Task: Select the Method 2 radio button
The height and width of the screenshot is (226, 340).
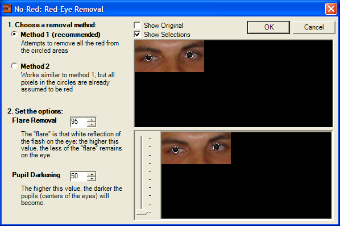Action: [x=14, y=66]
